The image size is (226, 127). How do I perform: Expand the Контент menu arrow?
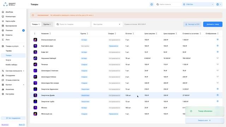tap(24, 85)
